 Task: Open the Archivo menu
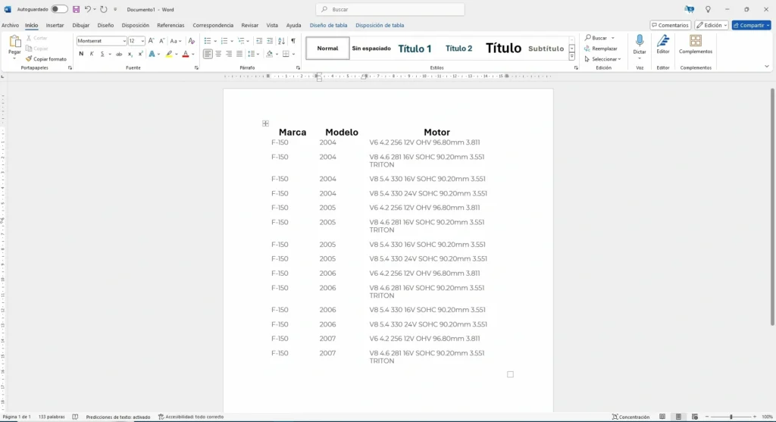click(x=10, y=25)
